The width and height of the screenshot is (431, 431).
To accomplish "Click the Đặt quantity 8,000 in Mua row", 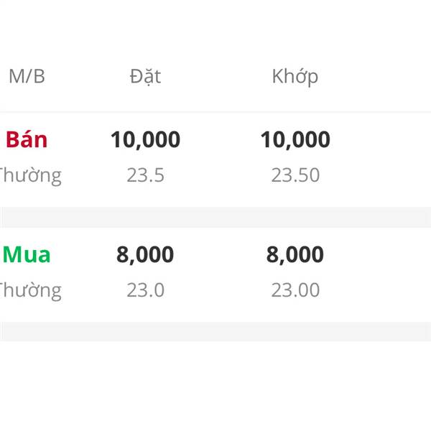I will click(145, 254).
